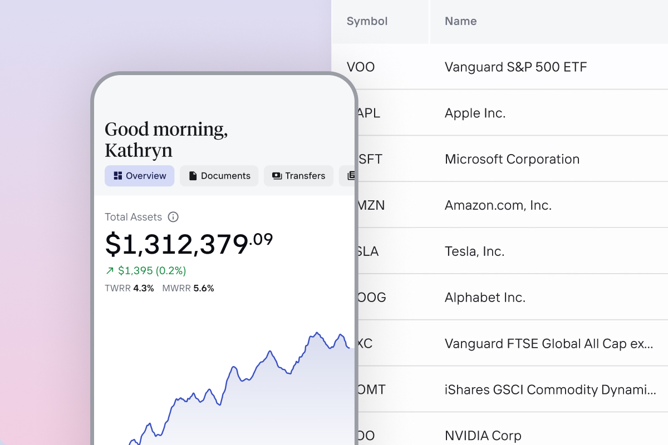Click the MWRR 5.6% metric
Screen dimensions: 668x445
(188, 288)
